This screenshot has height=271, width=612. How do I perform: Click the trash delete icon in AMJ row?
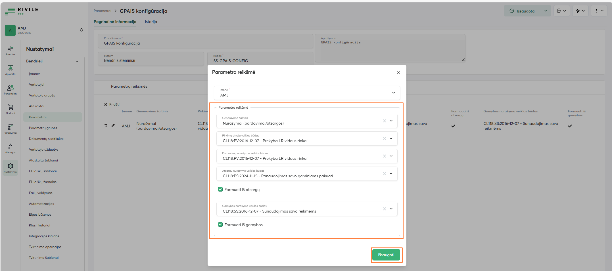(106, 125)
